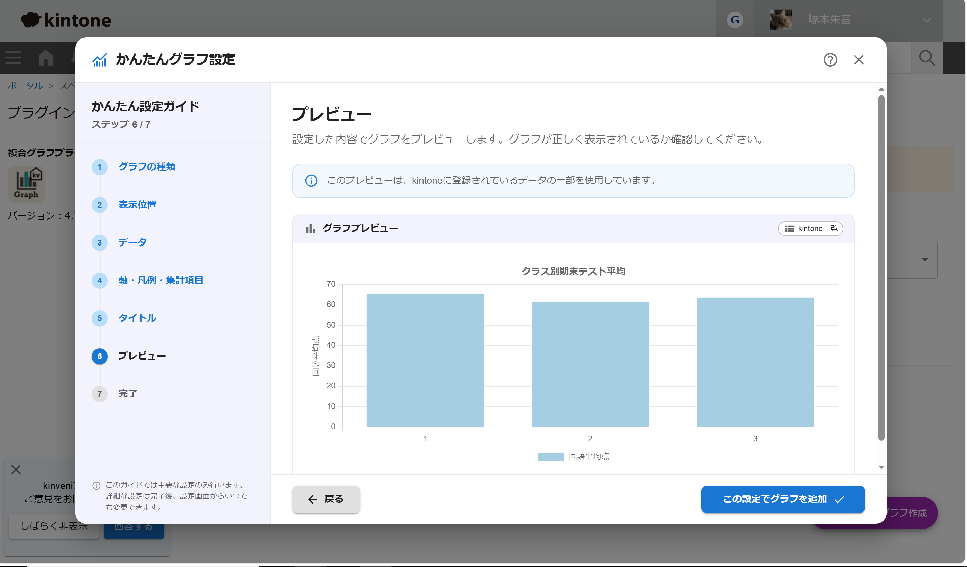Click the step 4 number circle
Viewport: 967px width, 567px height.
pos(100,281)
